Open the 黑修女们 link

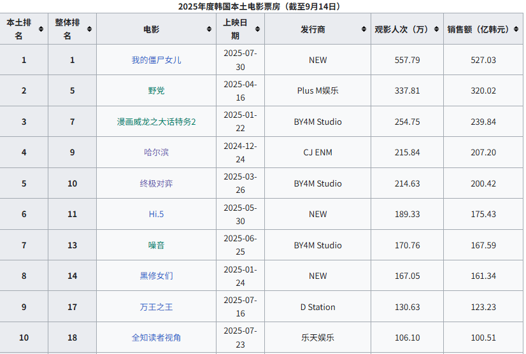click(156, 276)
